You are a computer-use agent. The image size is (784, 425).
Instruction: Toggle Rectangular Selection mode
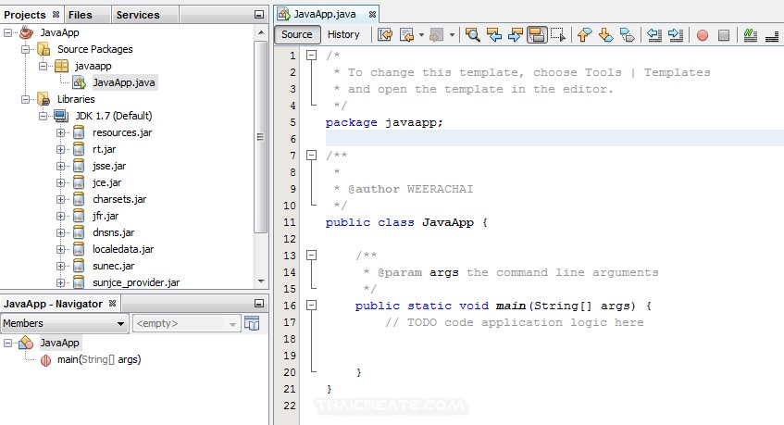558,34
